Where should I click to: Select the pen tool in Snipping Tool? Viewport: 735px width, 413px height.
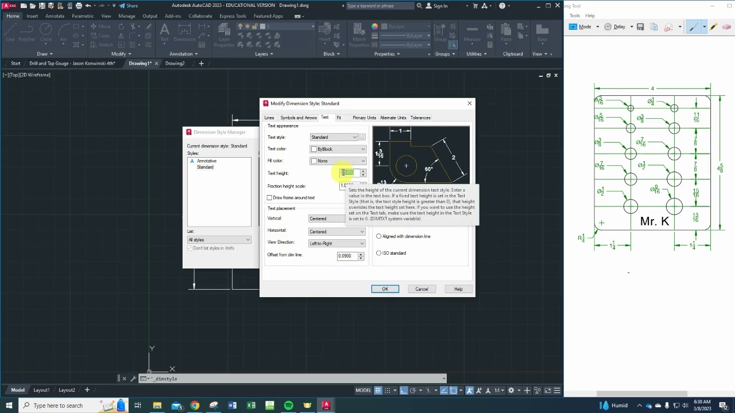click(694, 27)
